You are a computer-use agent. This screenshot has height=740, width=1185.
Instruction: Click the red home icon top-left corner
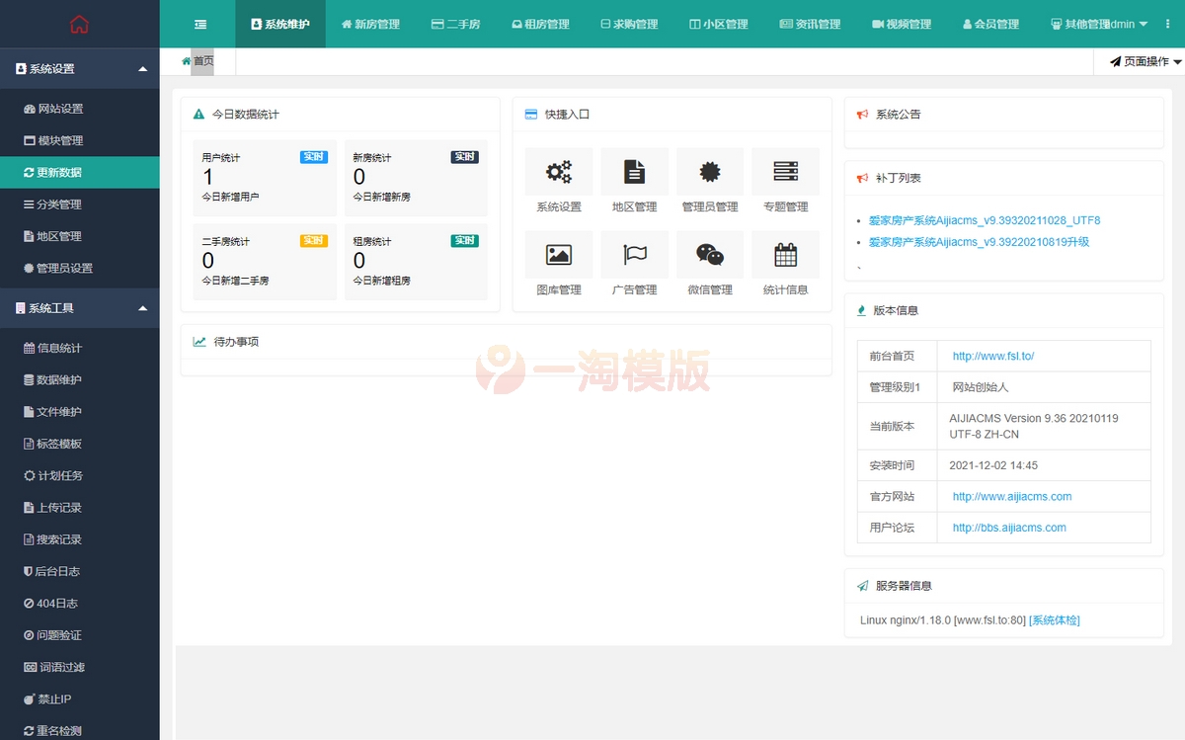(79, 24)
